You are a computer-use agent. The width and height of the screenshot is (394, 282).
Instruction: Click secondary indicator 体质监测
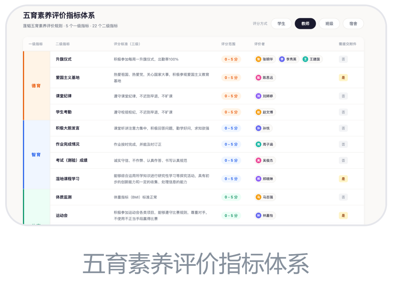pos(64,197)
